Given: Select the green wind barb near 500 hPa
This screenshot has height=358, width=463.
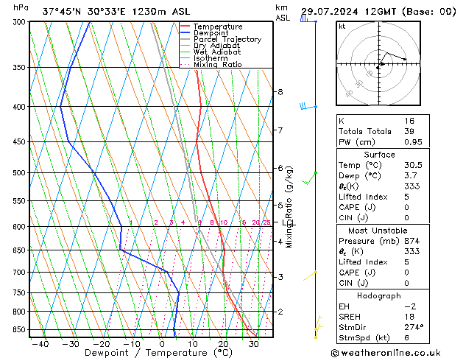Looking at the screenshot, I should coord(314,175).
